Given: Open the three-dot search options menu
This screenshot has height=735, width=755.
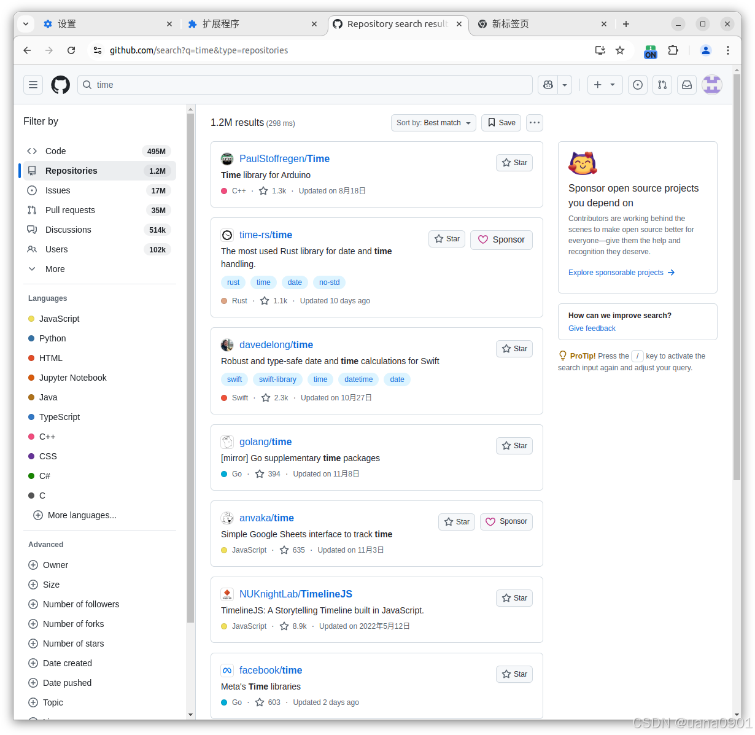Looking at the screenshot, I should pyautogui.click(x=535, y=123).
